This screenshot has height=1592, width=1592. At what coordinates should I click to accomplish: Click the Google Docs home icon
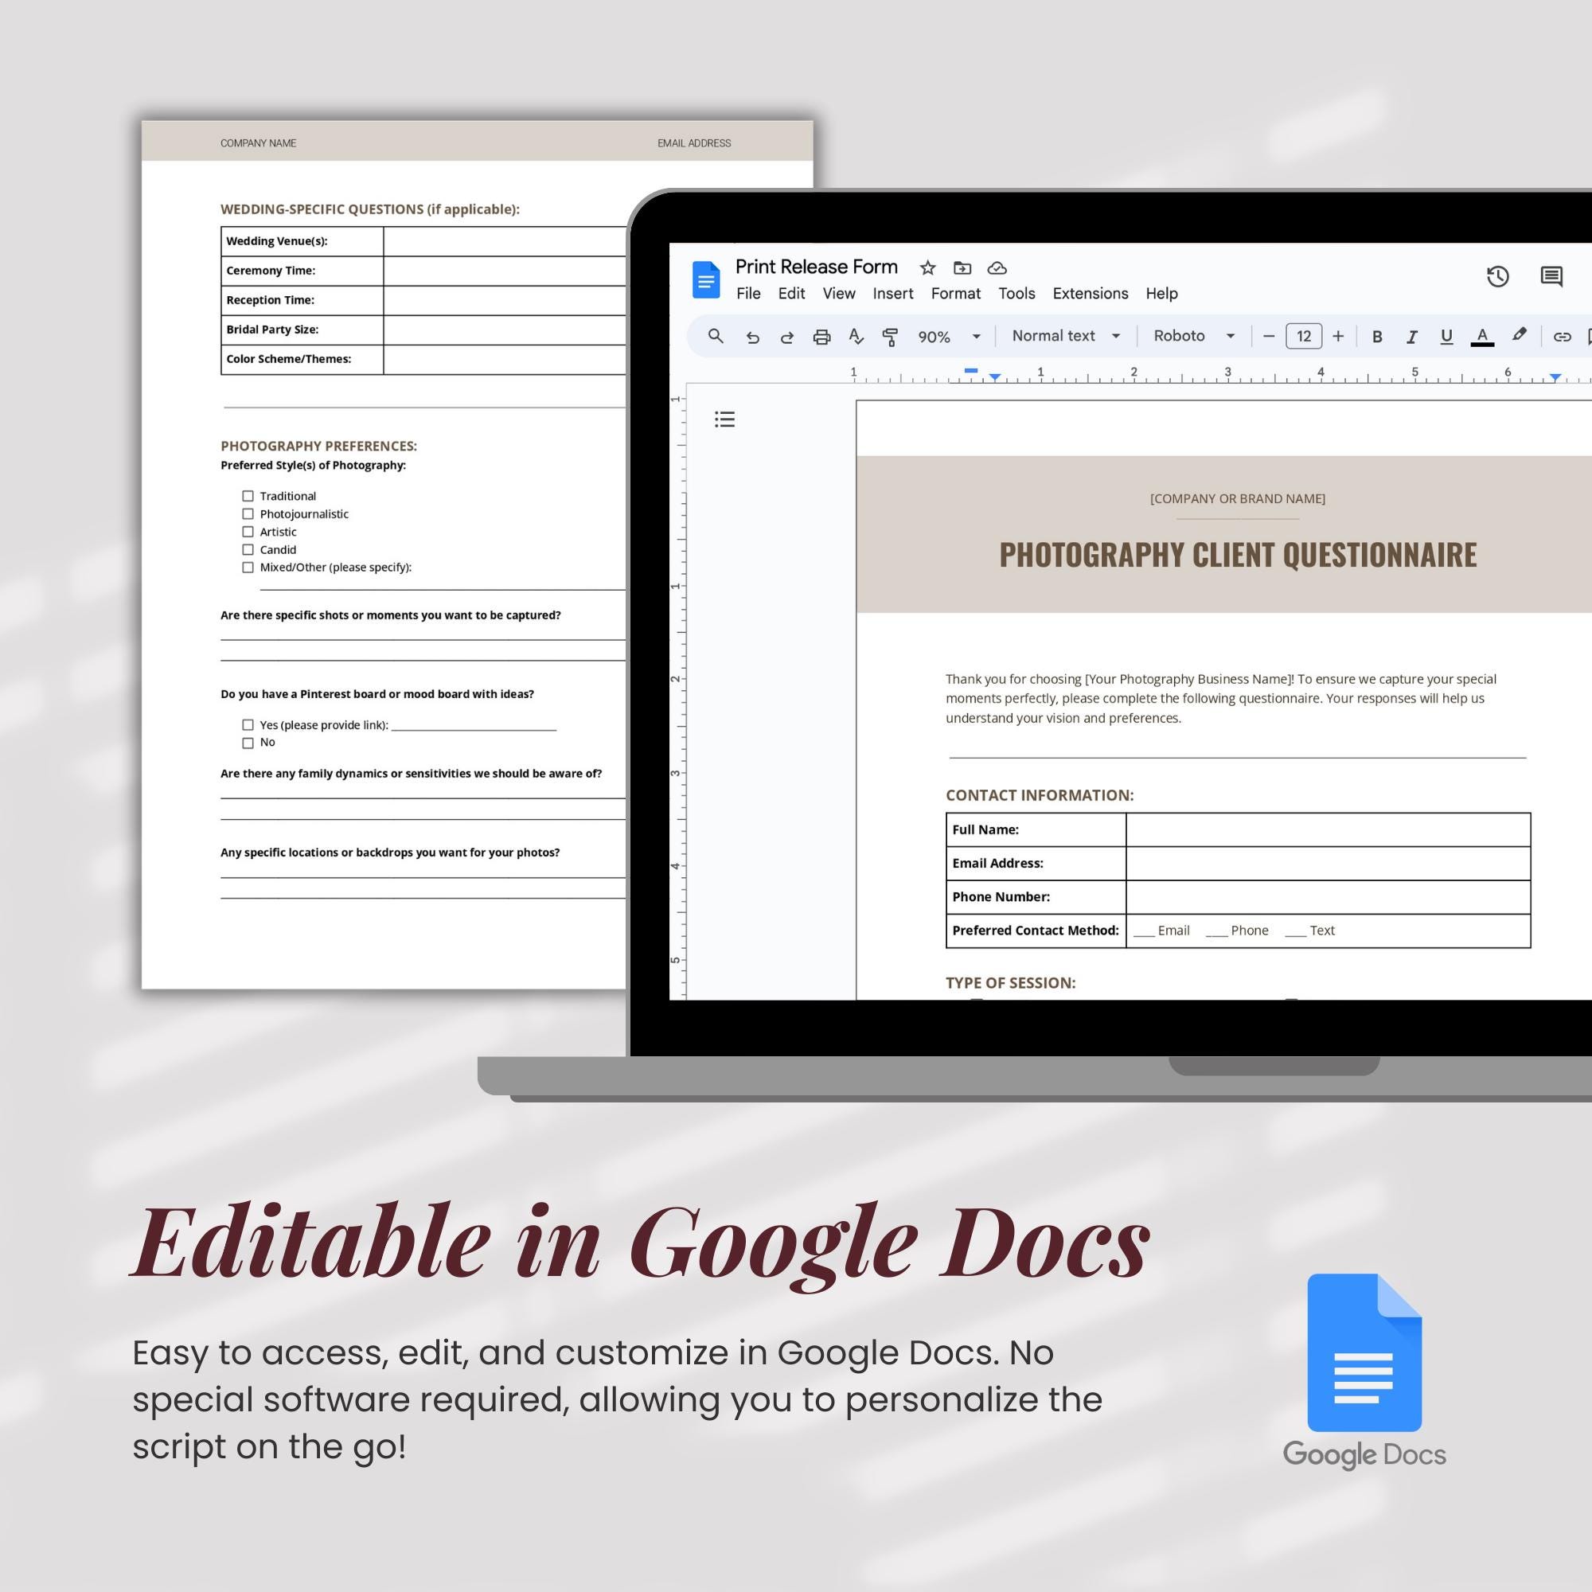pos(705,279)
